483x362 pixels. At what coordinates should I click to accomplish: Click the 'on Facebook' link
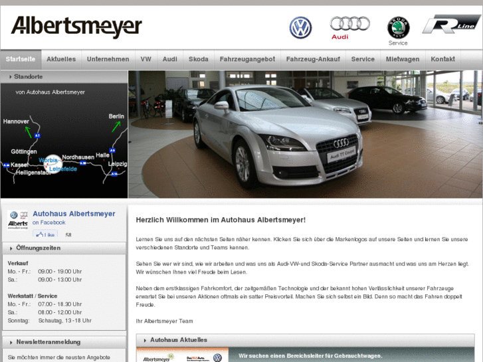click(x=49, y=223)
